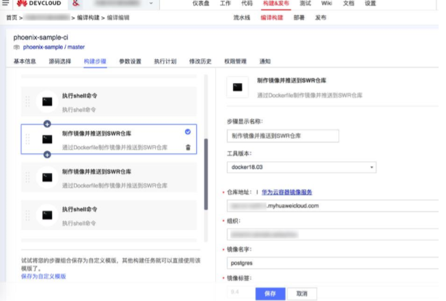
Task: Click the terminal icon in the detail panel header
Action: coord(238,87)
